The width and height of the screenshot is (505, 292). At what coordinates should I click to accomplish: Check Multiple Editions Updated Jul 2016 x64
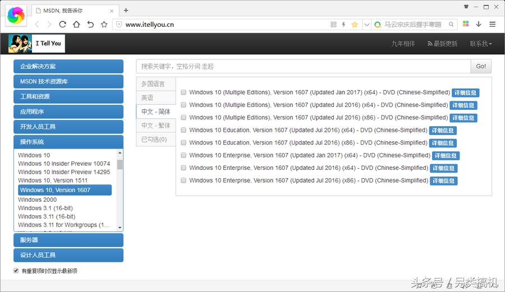183,105
